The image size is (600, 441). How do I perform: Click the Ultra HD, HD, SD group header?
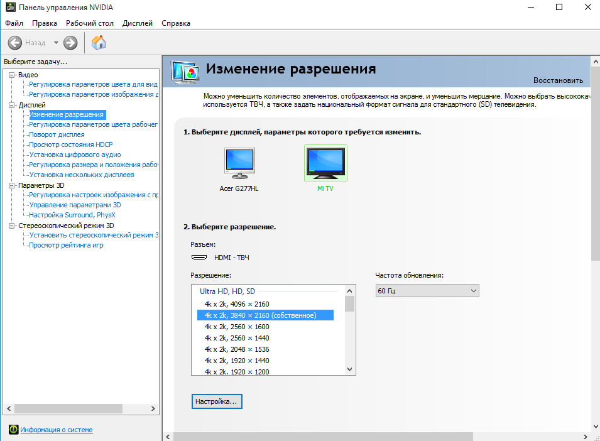pos(227,291)
